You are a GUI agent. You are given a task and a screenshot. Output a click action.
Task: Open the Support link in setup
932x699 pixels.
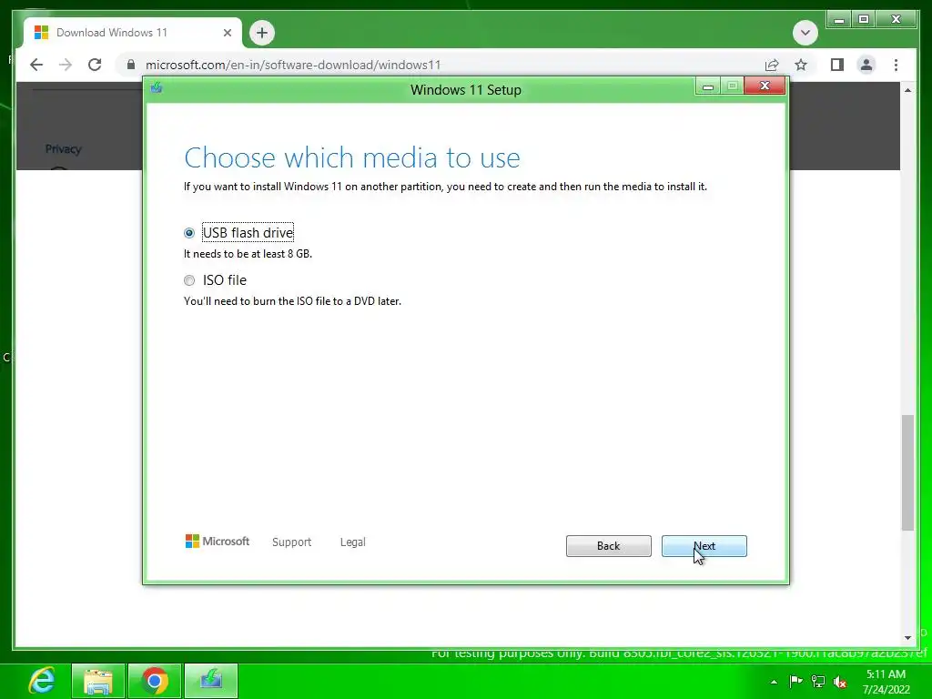[291, 542]
